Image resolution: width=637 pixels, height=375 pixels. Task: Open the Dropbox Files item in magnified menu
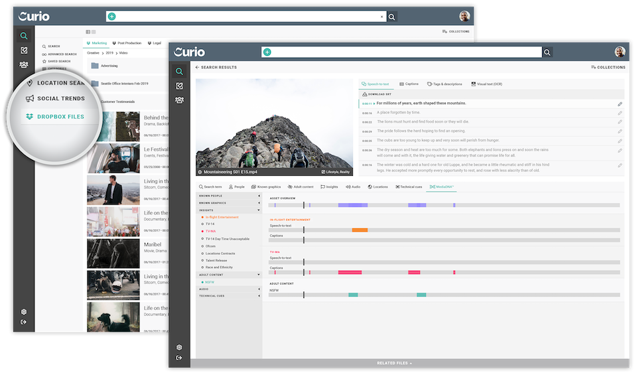60,117
